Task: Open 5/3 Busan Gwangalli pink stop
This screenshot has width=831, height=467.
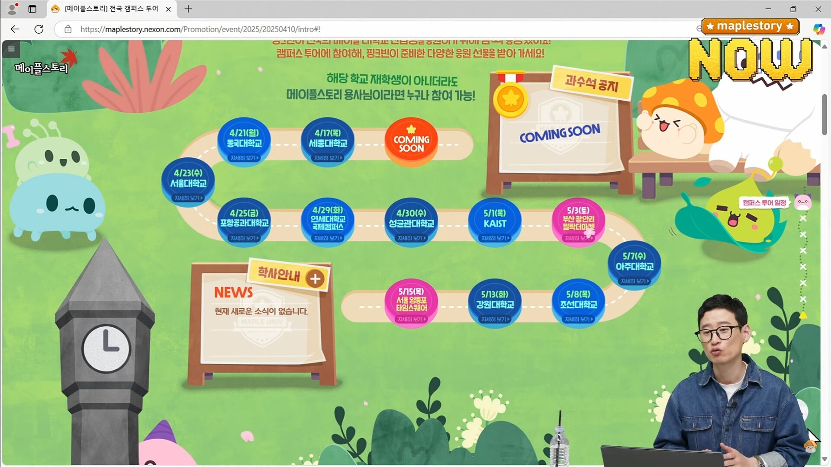Action: click(578, 222)
